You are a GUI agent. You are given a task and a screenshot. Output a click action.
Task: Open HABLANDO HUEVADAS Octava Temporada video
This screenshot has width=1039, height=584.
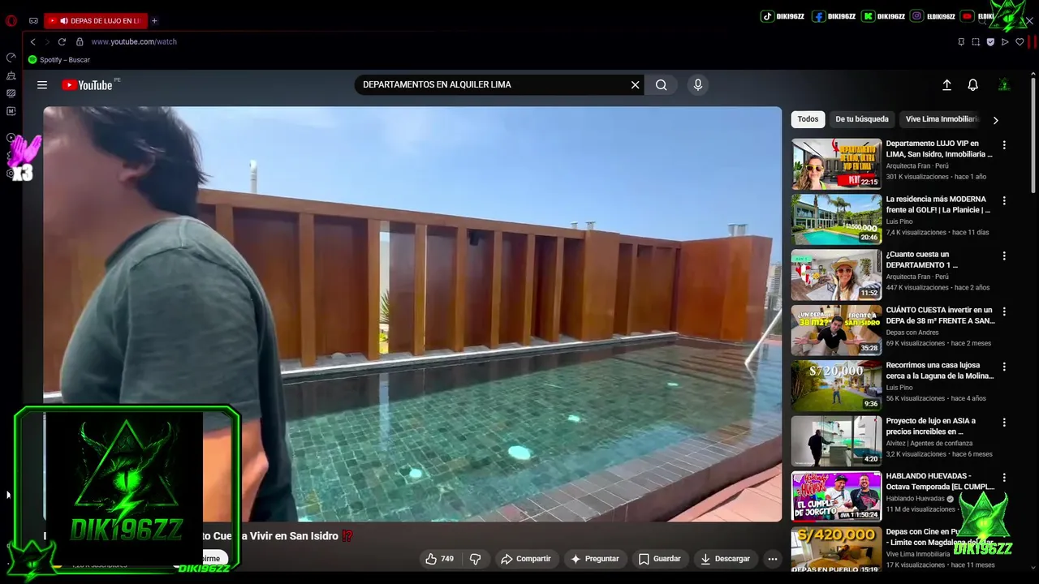(836, 496)
